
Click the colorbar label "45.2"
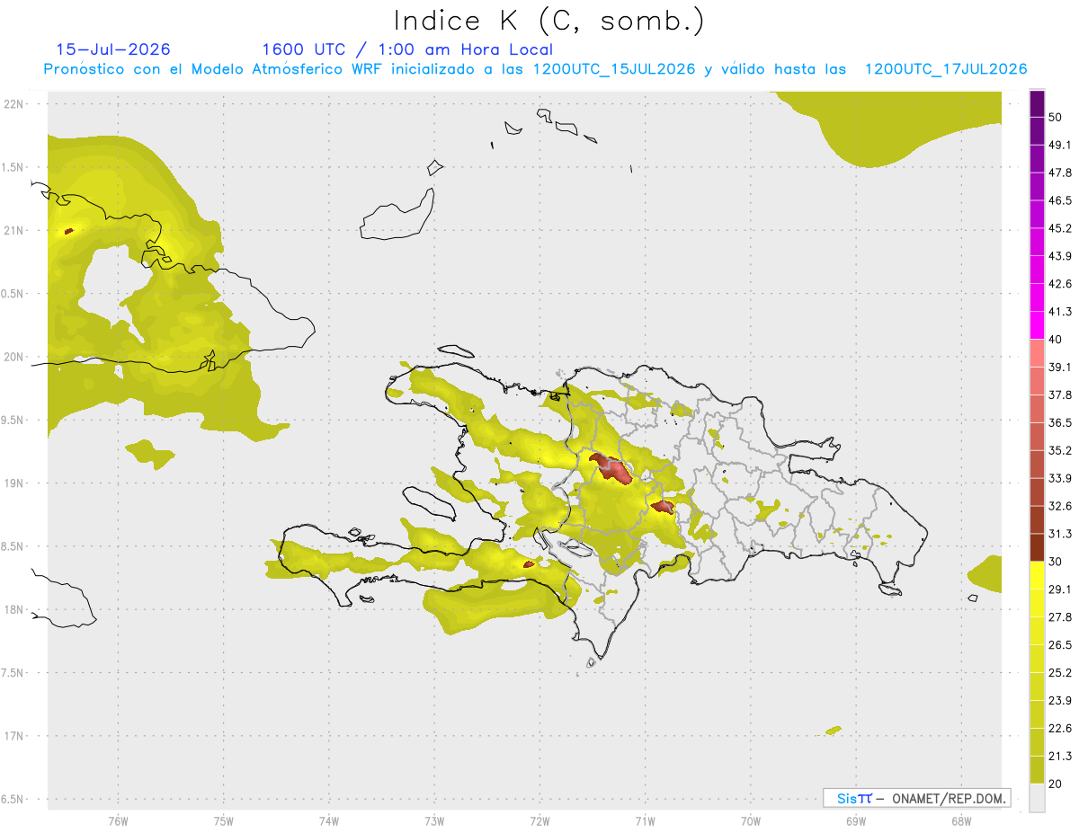click(1060, 228)
